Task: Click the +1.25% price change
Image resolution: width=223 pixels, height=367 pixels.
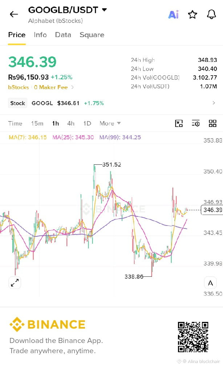Action: pos(61,77)
